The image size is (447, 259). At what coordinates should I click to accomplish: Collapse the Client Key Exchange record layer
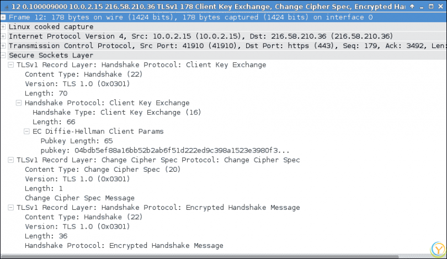click(11, 65)
